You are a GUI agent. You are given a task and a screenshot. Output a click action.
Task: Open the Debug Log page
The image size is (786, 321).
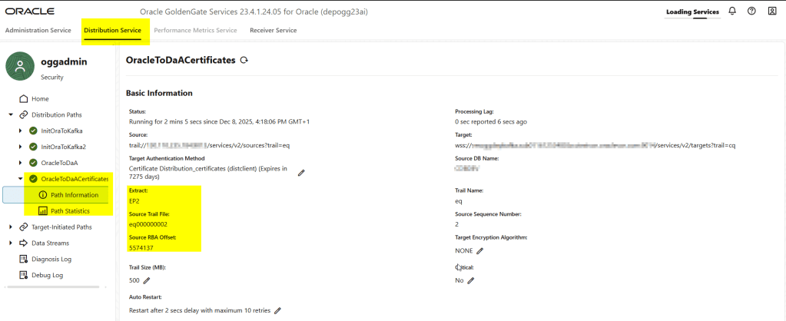pyautogui.click(x=47, y=275)
